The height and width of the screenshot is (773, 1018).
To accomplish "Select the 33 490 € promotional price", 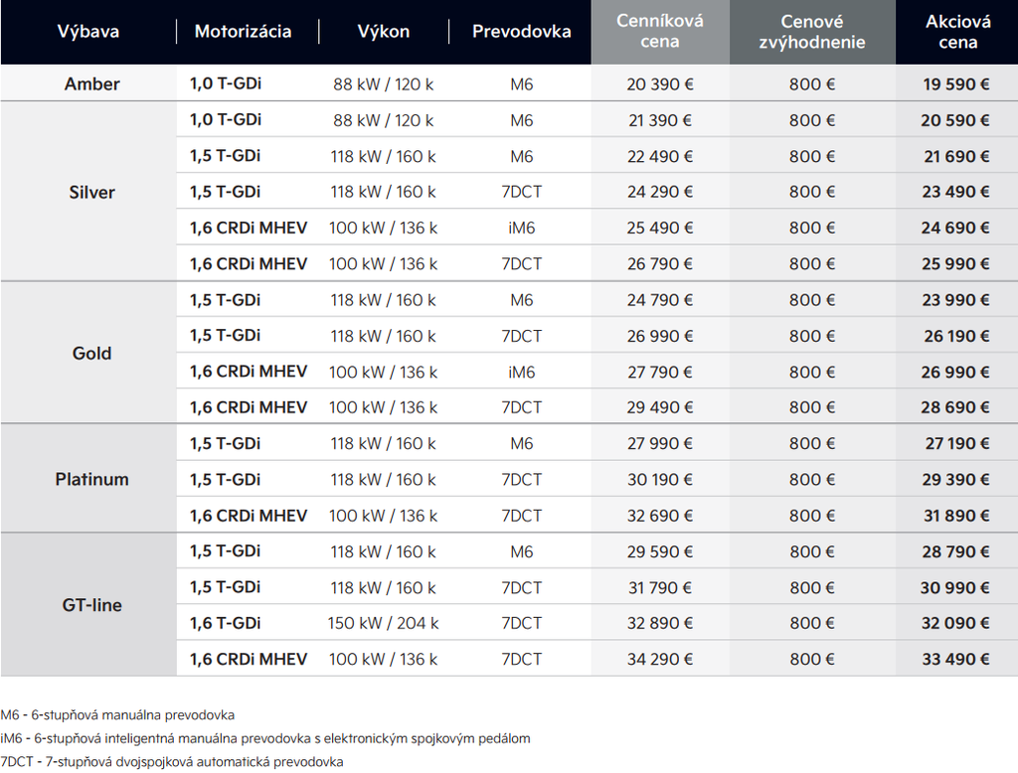I will click(955, 660).
